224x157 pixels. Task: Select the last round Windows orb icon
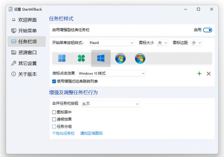pos(140,58)
